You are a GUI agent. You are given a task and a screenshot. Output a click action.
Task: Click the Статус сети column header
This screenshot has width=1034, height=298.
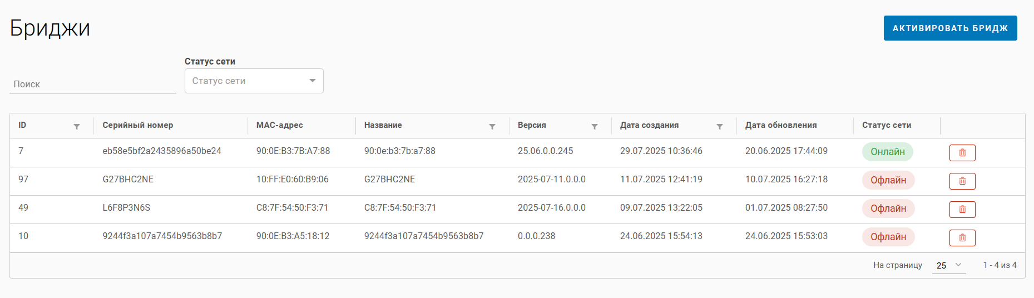887,125
